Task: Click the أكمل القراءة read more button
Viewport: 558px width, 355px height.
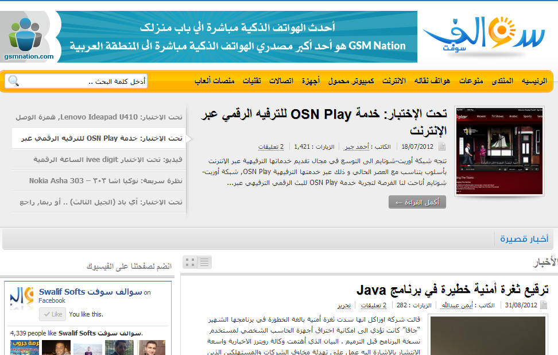Action: (417, 202)
